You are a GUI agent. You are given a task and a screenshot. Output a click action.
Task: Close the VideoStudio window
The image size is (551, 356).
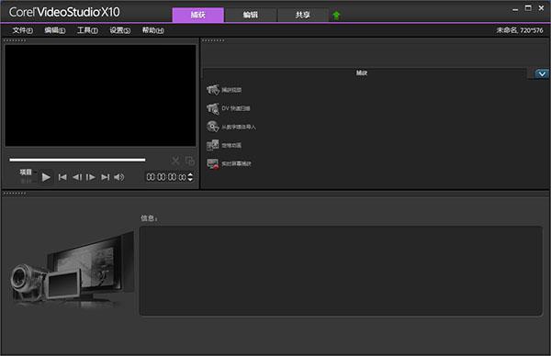541,8
